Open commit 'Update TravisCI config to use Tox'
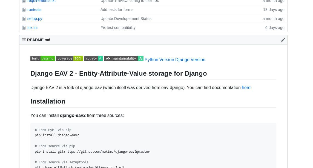Image resolution: width=313 pixels, height=168 pixels. pyautogui.click(x=130, y=1)
